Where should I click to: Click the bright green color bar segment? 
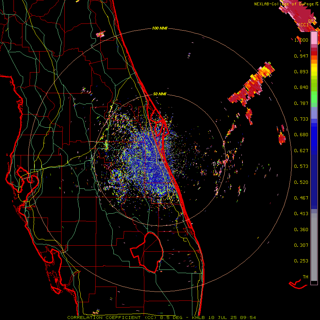(x=314, y=97)
